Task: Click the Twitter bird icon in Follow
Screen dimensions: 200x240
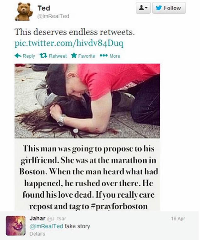Action: (x=159, y=8)
